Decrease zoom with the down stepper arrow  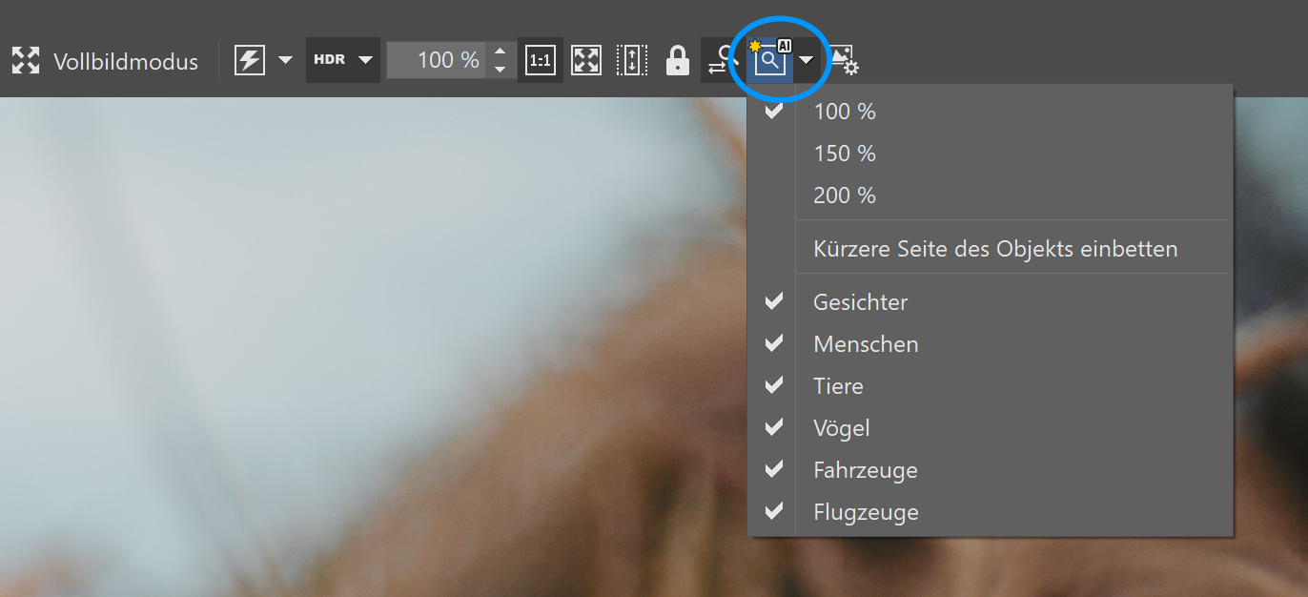click(x=501, y=70)
